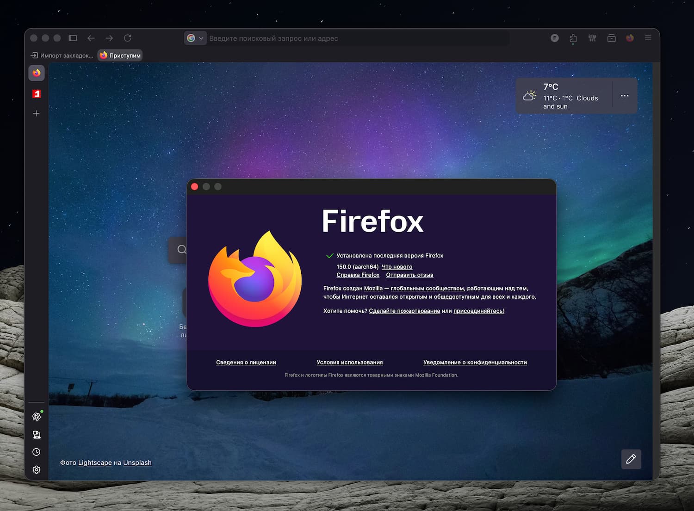Click pencil icon to customize new tab
694x511 pixels.
click(631, 459)
